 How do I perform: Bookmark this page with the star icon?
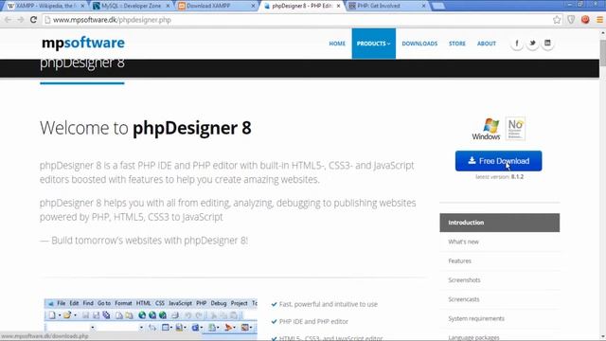557,20
